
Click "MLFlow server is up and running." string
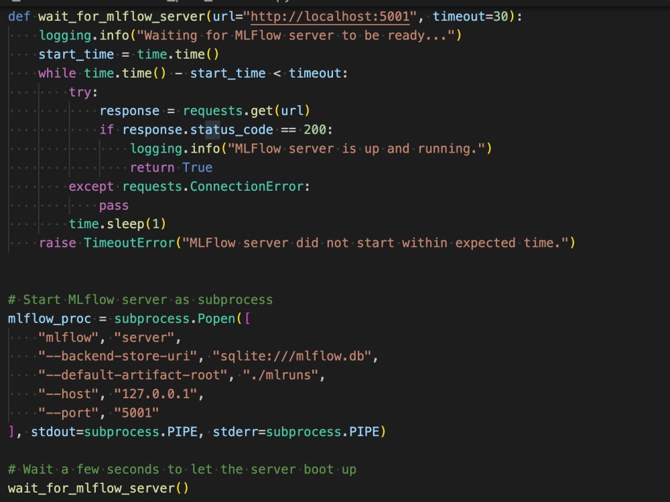[x=356, y=149]
